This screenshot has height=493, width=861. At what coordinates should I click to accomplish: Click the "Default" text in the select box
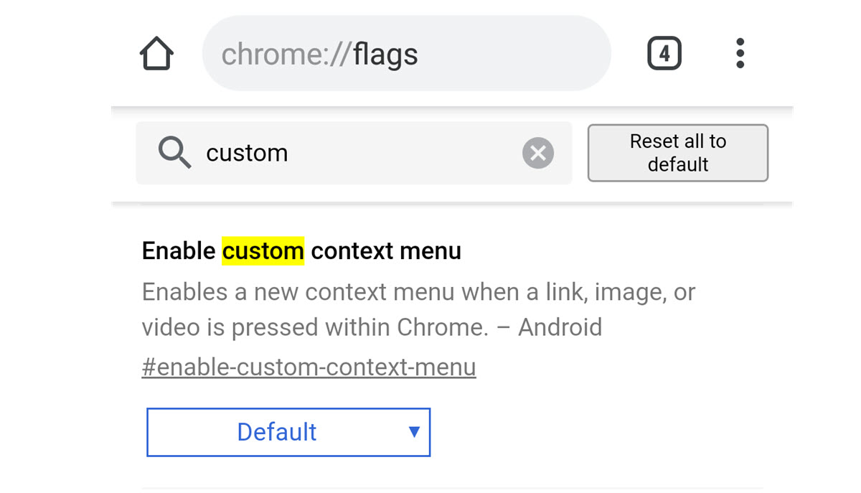tap(276, 432)
